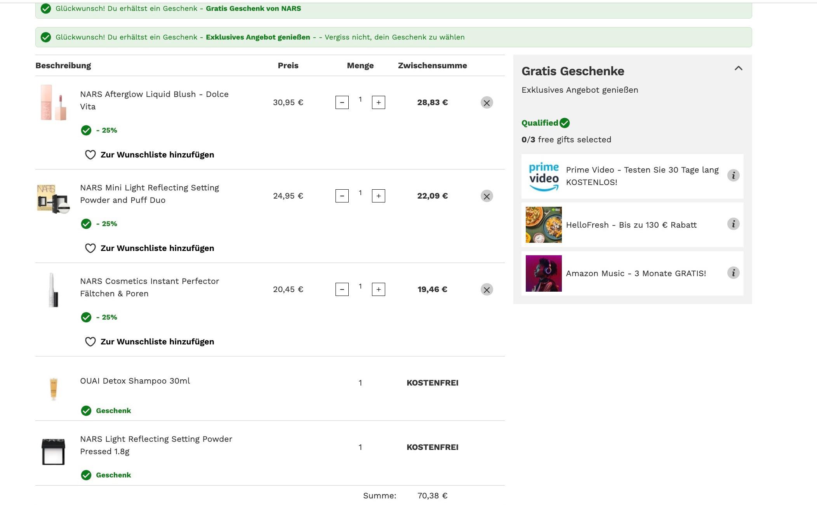Click green checkmark in Exklusives Angebot banner
817x505 pixels.
[46, 37]
